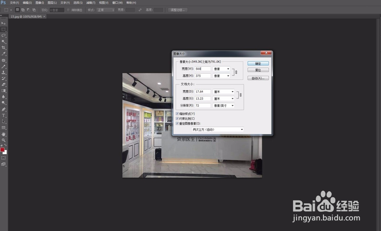
Task: Open 图层(L) menu
Action: click(52, 3)
